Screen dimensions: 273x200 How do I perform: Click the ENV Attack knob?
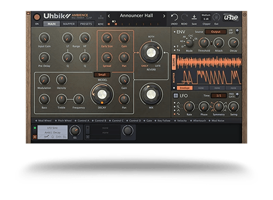point(219,43)
